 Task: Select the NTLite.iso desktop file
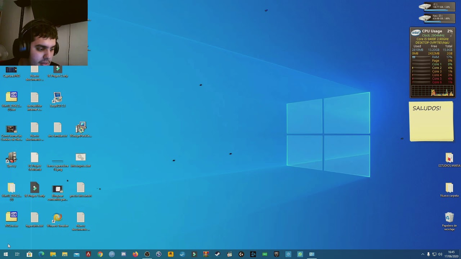pyautogui.click(x=12, y=220)
